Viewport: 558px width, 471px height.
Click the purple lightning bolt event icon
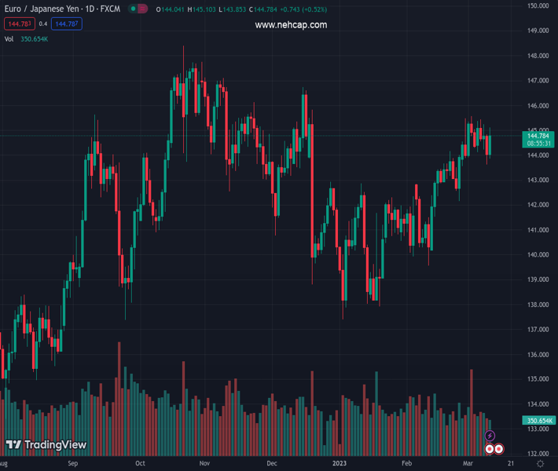click(x=490, y=436)
